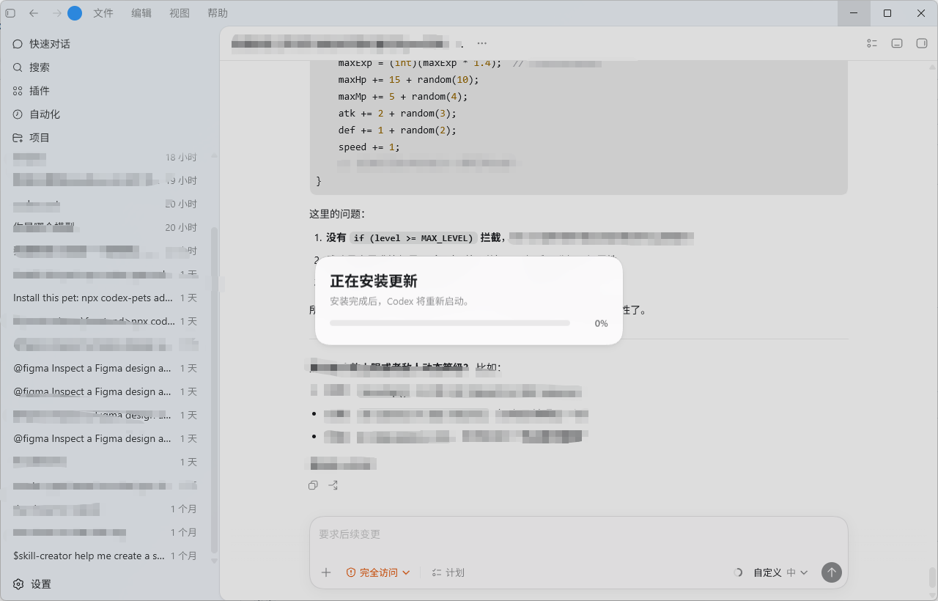Go forward with the right arrow icon

[x=57, y=13]
